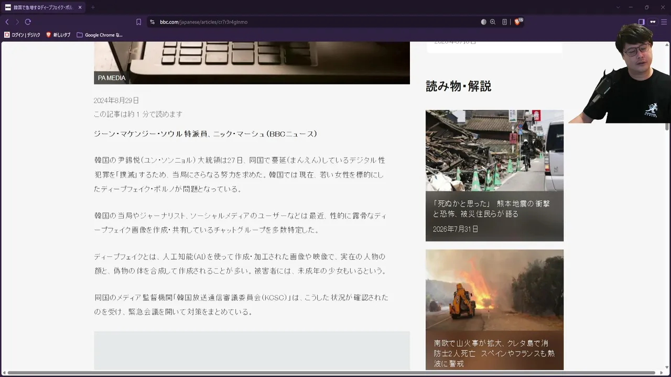Click the forward navigation arrow
671x377 pixels.
point(17,22)
